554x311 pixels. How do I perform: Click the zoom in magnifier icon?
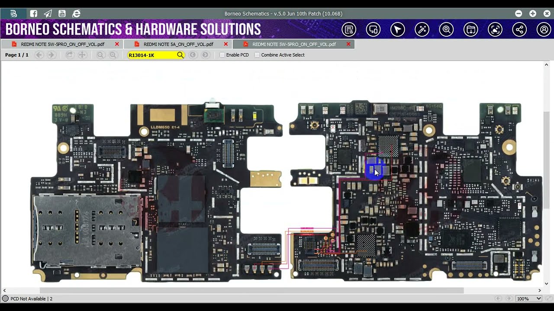(x=113, y=55)
